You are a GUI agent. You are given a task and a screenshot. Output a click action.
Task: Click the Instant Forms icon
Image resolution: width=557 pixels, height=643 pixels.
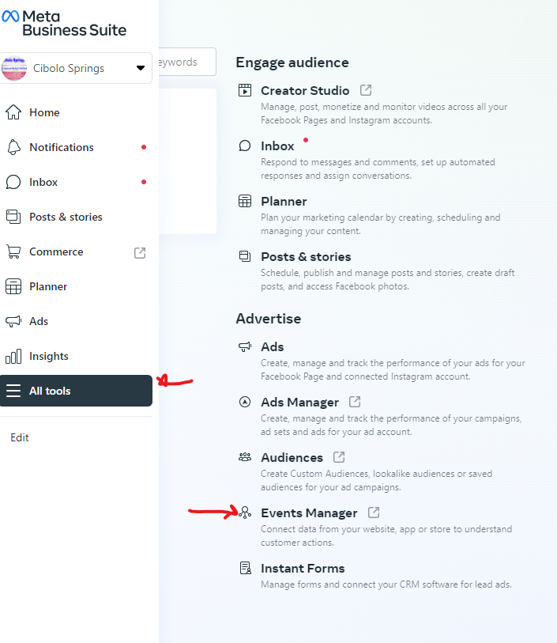[245, 568]
